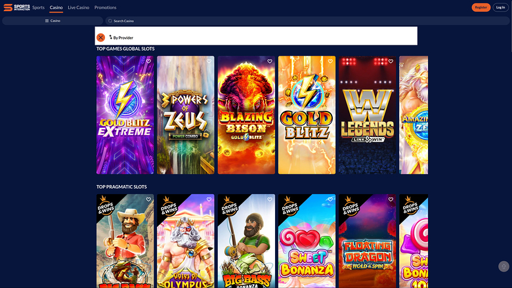Favorite Blazing Bison with heart icon

[x=270, y=61]
